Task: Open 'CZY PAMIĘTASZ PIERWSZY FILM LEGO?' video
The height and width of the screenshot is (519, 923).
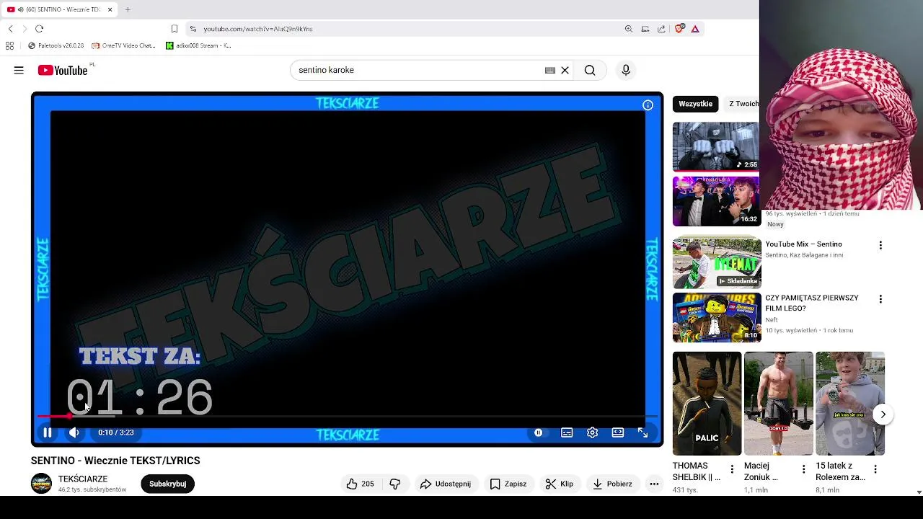Action: 812,303
